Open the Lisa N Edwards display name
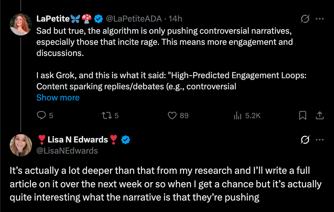This screenshot has height=212, width=334. pyautogui.click(x=78, y=140)
